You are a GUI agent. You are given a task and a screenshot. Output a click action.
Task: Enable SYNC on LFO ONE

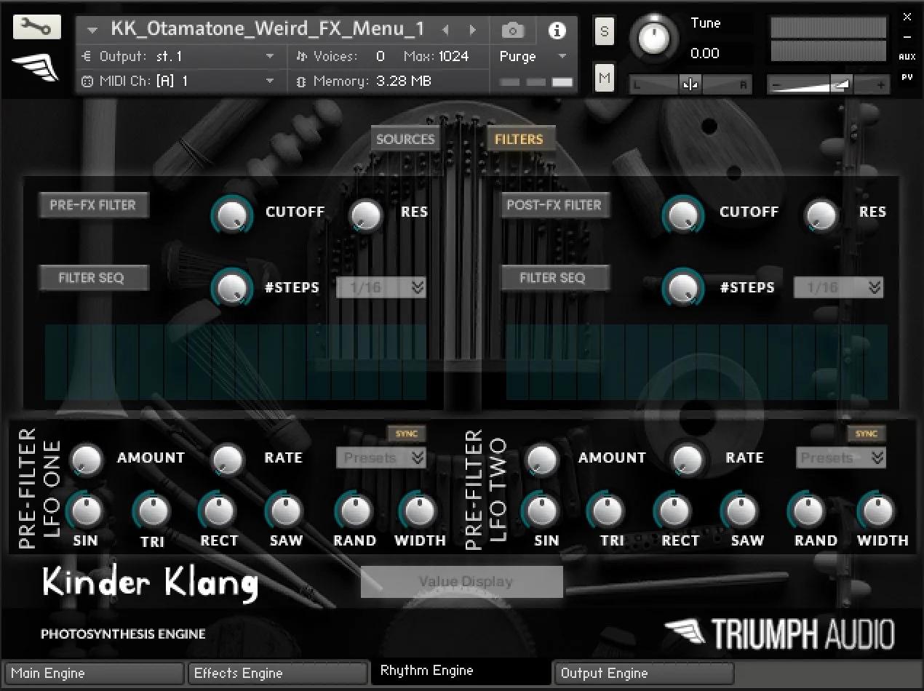click(407, 433)
